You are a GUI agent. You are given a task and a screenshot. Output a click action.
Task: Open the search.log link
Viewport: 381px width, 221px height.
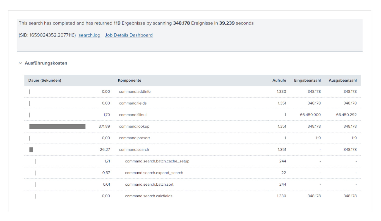(89, 35)
